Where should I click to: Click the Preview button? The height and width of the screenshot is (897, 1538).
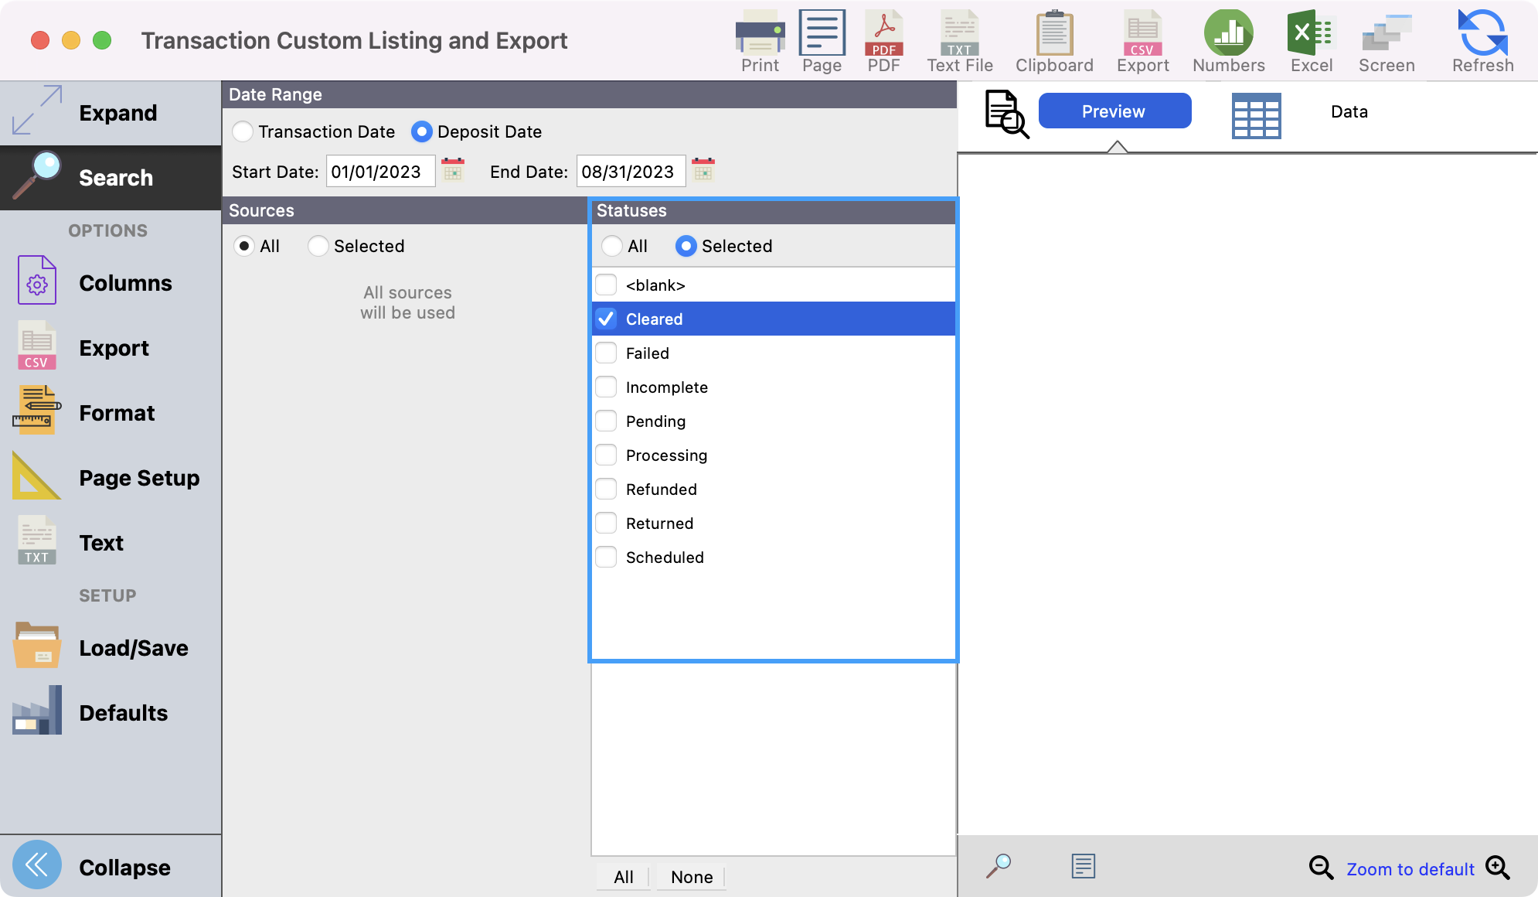1114,111
